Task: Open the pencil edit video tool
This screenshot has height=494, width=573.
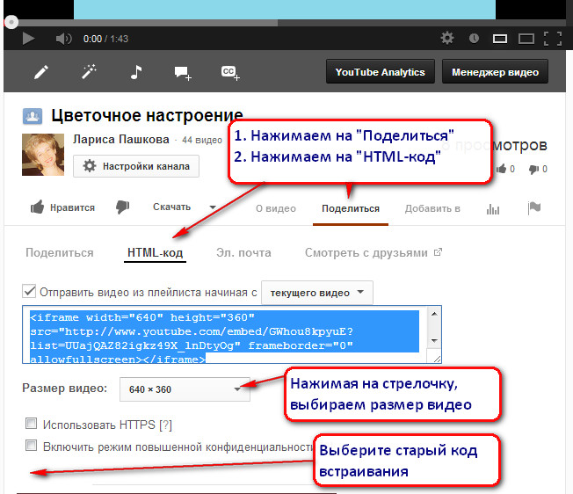Action: point(41,72)
